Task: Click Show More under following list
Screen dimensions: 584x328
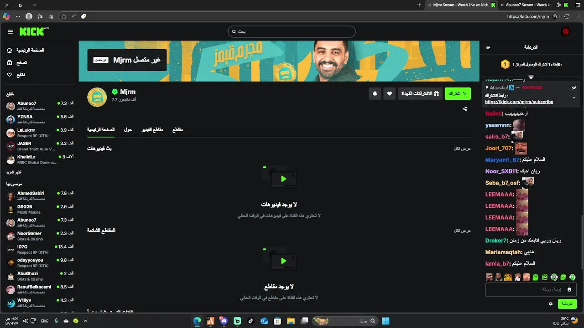Action: pyautogui.click(x=14, y=173)
